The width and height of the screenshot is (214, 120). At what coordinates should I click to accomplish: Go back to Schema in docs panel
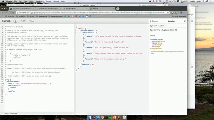[154, 21]
